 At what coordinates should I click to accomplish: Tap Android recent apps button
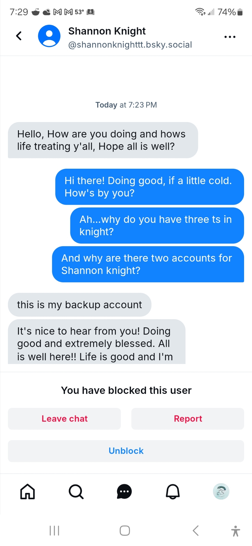click(54, 531)
